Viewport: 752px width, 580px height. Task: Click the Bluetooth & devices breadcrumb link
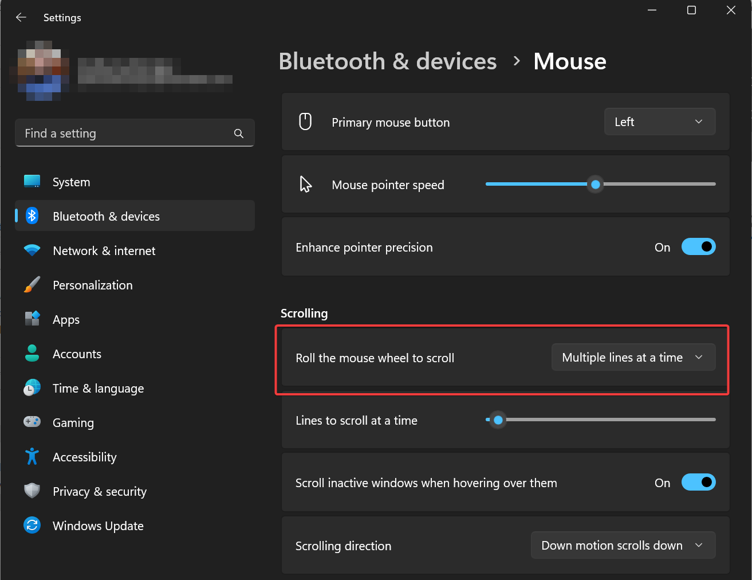(388, 61)
